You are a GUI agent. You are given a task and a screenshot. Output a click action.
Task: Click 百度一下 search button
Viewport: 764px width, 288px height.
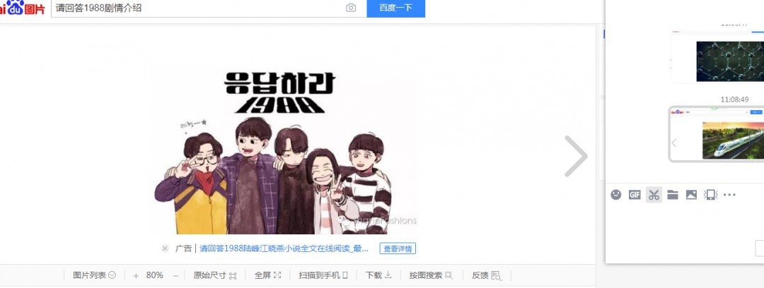coord(395,8)
